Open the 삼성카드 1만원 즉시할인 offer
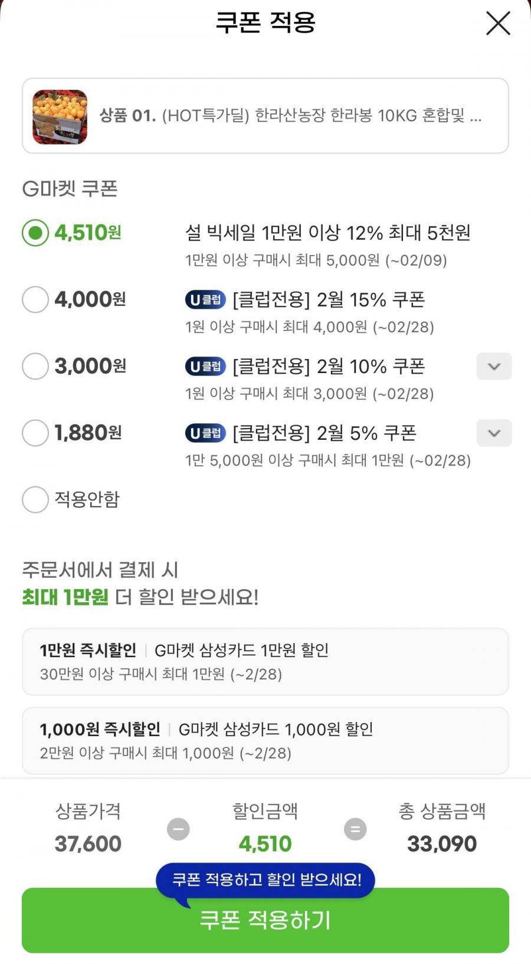 [x=265, y=662]
